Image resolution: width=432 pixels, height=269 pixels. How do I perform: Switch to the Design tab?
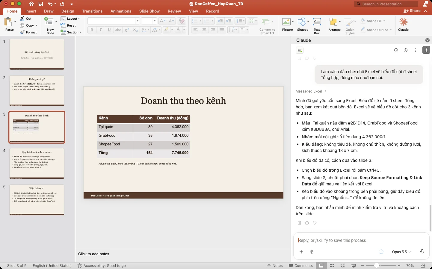coord(68,11)
